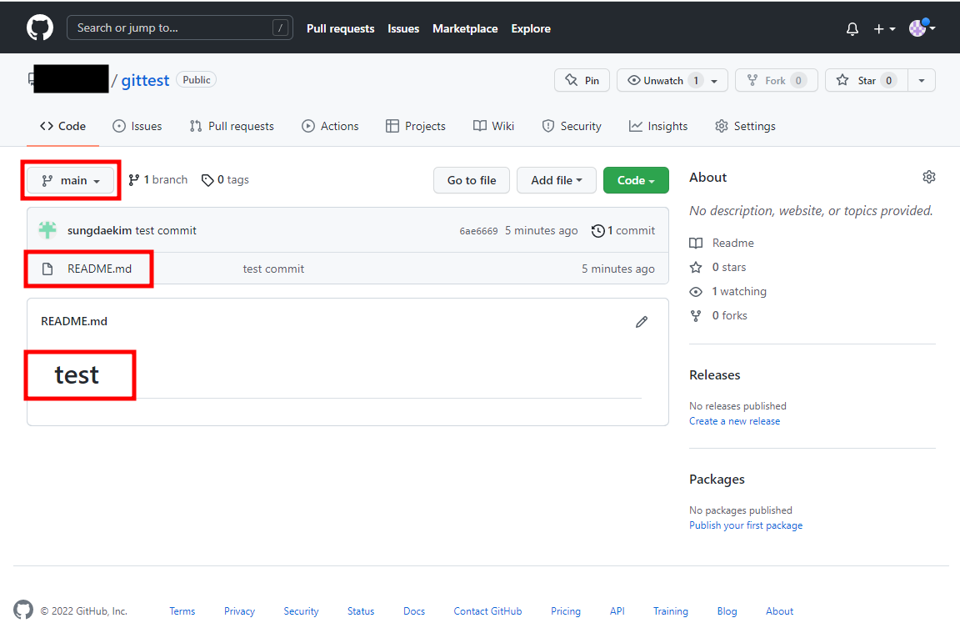Select the Code tab
This screenshot has width=960, height=638.
(x=62, y=126)
